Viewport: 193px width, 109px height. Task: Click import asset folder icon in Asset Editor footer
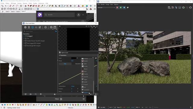click(x=31, y=94)
